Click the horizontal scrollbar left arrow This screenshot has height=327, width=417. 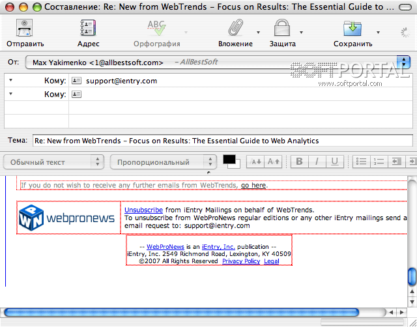click(391, 313)
